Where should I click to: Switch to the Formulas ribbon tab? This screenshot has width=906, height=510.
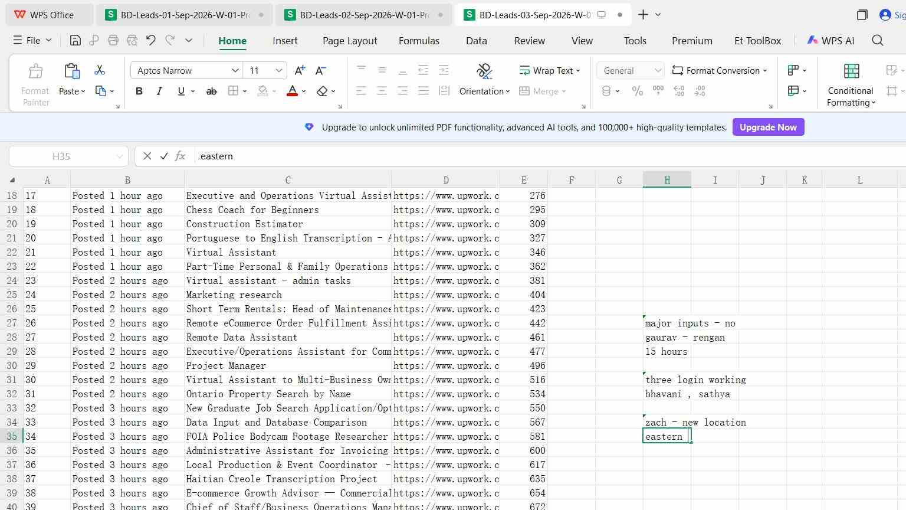pyautogui.click(x=419, y=41)
